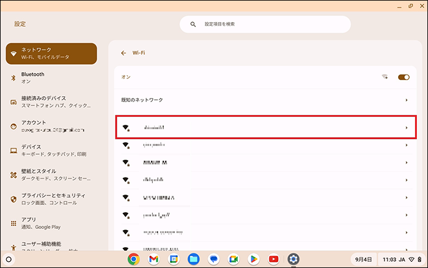Screen dimensions: 428x268
Task: Open the Bluetooth settings section
Action: tap(51, 77)
